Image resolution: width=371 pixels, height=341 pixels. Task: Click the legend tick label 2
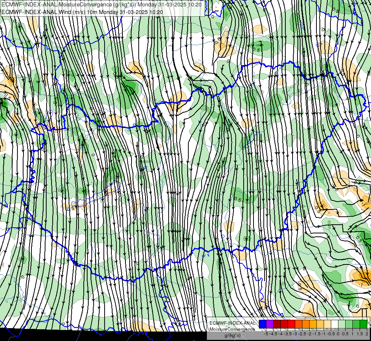(x=367, y=334)
